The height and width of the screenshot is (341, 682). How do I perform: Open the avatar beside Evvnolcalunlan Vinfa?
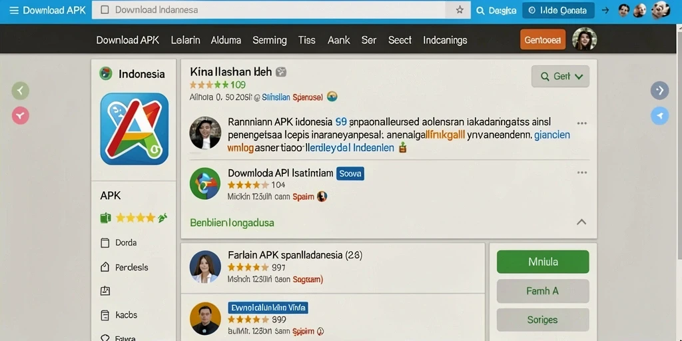tap(205, 318)
